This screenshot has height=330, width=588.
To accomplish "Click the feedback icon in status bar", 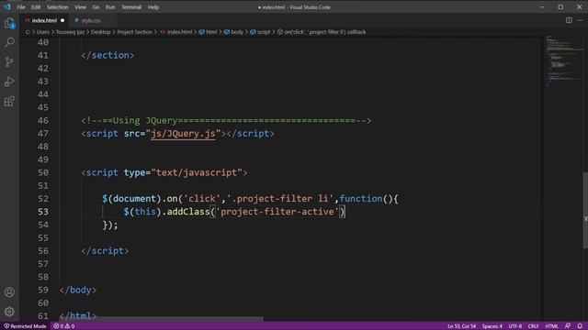I will (x=568, y=326).
